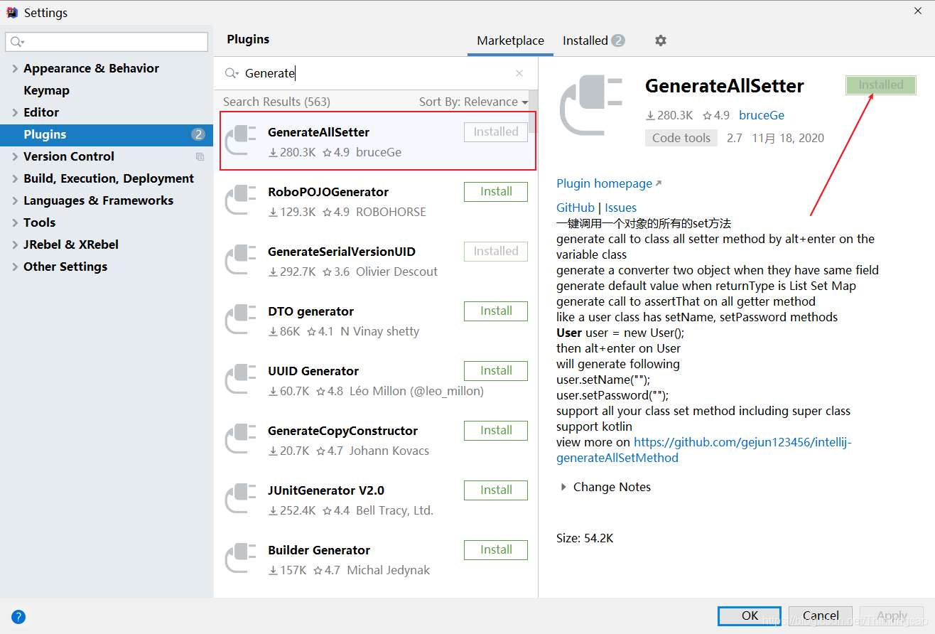Screen dimensions: 935x634
Task: Select the Builder Generator result name
Action: (x=319, y=550)
